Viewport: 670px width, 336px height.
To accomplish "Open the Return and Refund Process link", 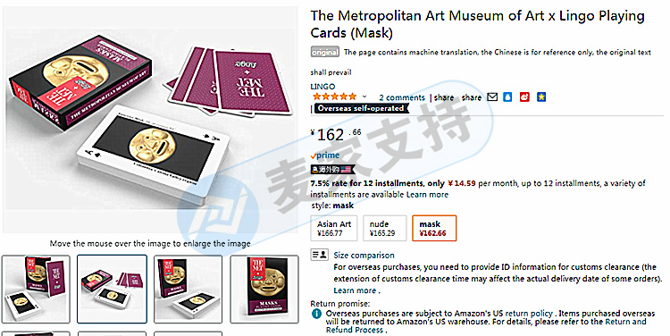I will tap(486, 326).
